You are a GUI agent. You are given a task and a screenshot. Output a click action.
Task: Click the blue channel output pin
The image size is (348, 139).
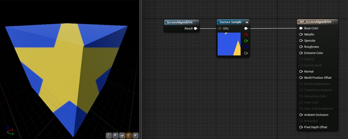point(246,47)
